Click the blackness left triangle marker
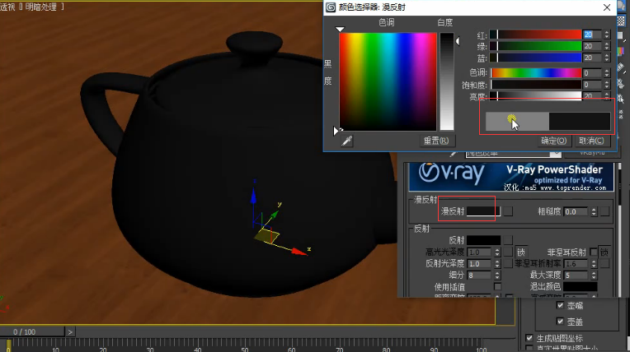 tap(336, 131)
